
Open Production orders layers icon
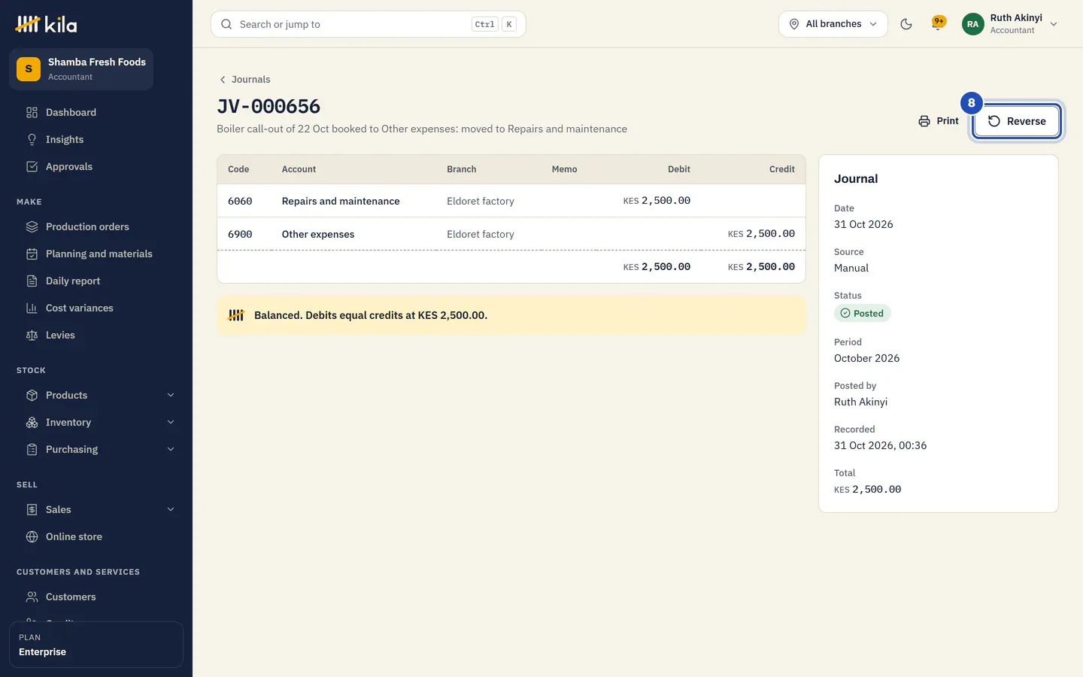(32, 226)
